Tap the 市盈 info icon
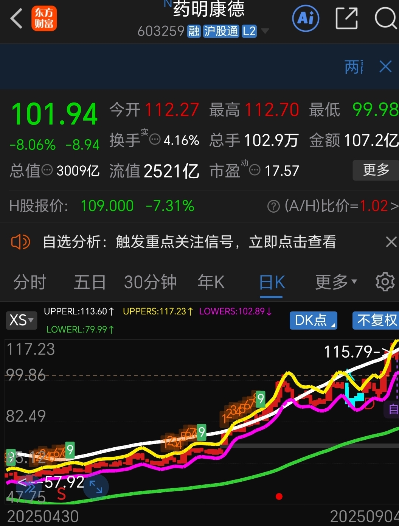Viewport: 399px width, 526px height. (255, 170)
